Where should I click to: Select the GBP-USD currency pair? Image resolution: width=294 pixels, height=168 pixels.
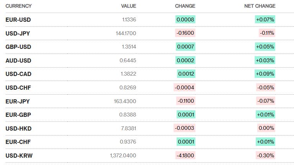pyautogui.click(x=18, y=47)
